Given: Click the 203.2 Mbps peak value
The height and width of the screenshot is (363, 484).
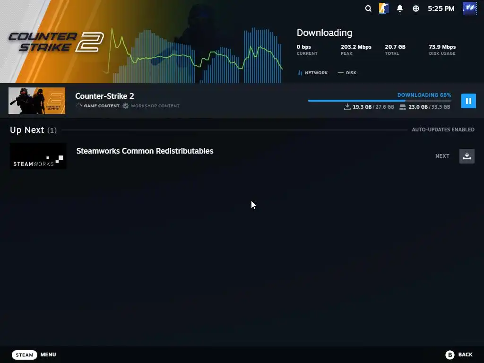Looking at the screenshot, I should pos(356,47).
